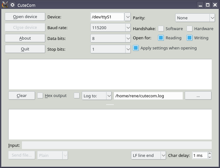Tick the logging checkbox beside Log to
220x168 pixels.
77,95
